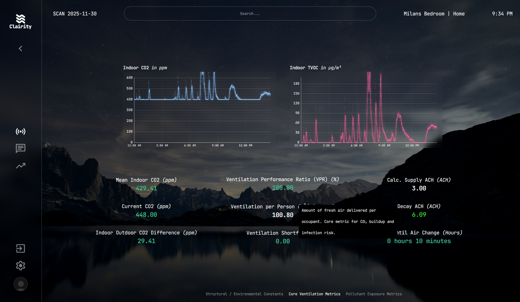Click the Home link in header
The width and height of the screenshot is (520, 302).
[x=459, y=14]
